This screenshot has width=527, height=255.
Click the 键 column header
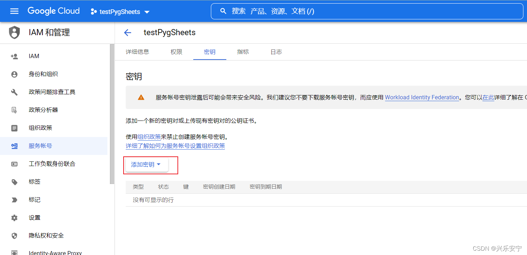point(186,187)
